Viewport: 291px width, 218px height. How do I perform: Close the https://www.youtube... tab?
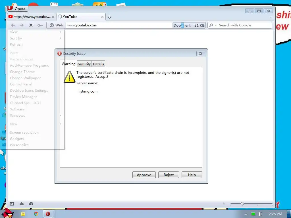click(x=53, y=17)
